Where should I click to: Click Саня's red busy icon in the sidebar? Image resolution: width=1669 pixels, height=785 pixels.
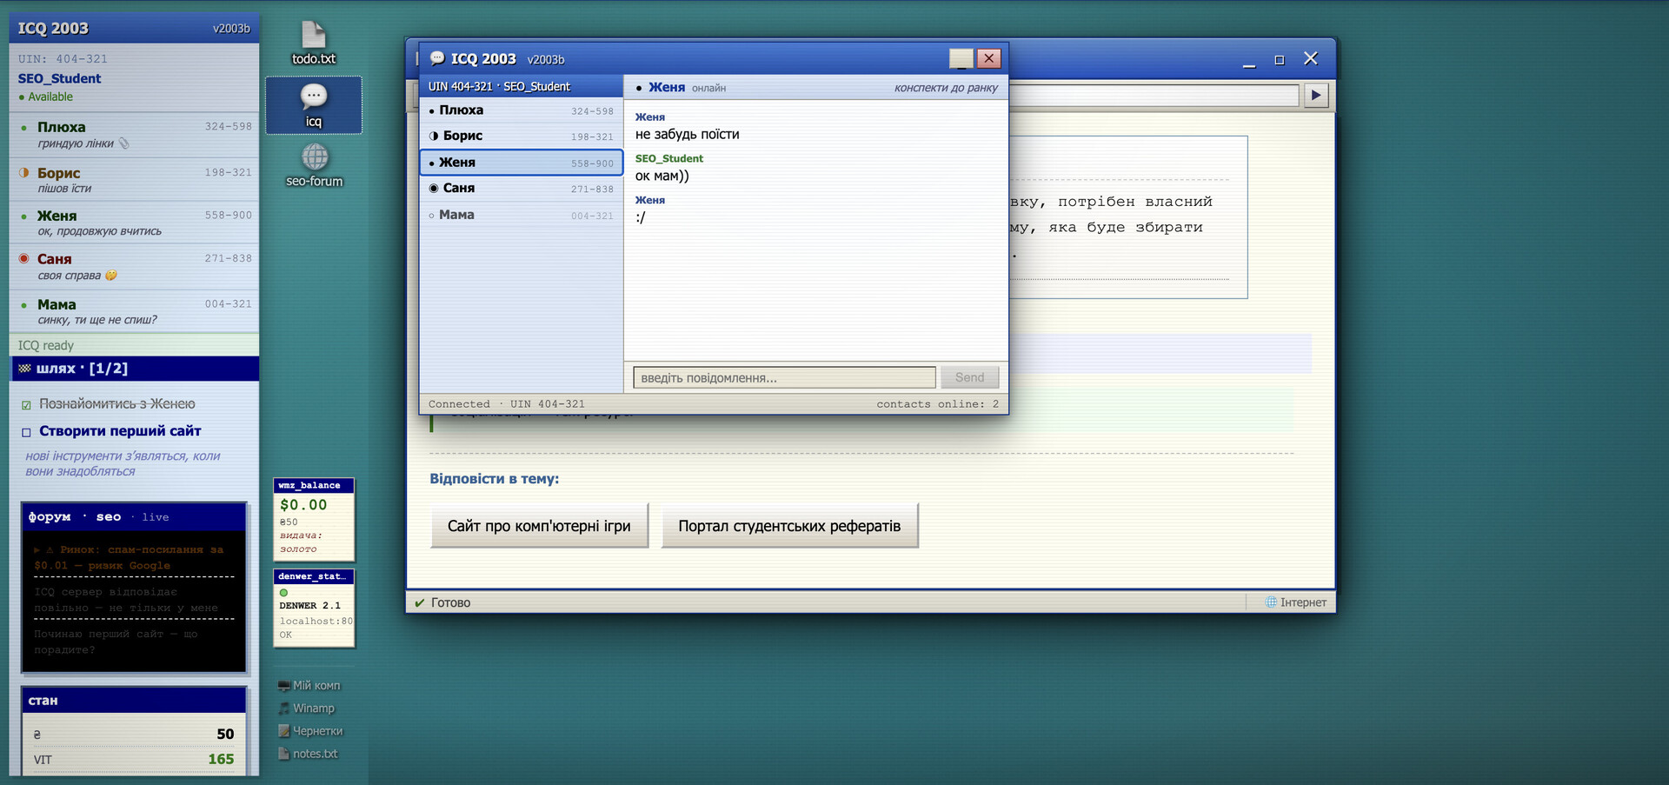click(x=24, y=258)
